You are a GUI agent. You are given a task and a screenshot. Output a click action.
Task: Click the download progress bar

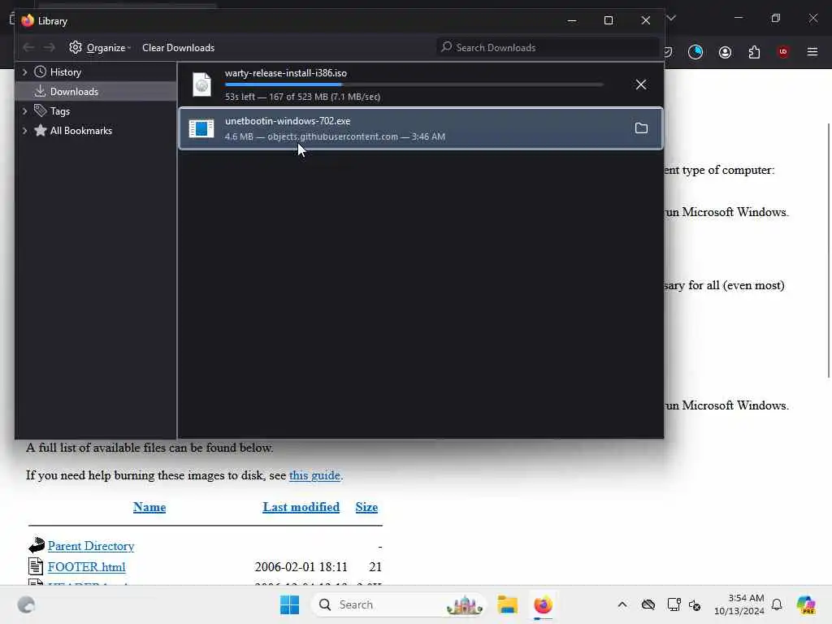414,84
